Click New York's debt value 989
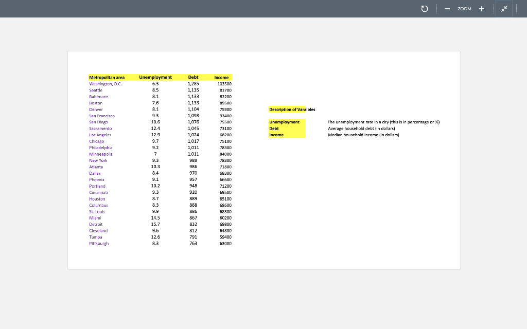The width and height of the screenshot is (527, 329). pyautogui.click(x=194, y=160)
